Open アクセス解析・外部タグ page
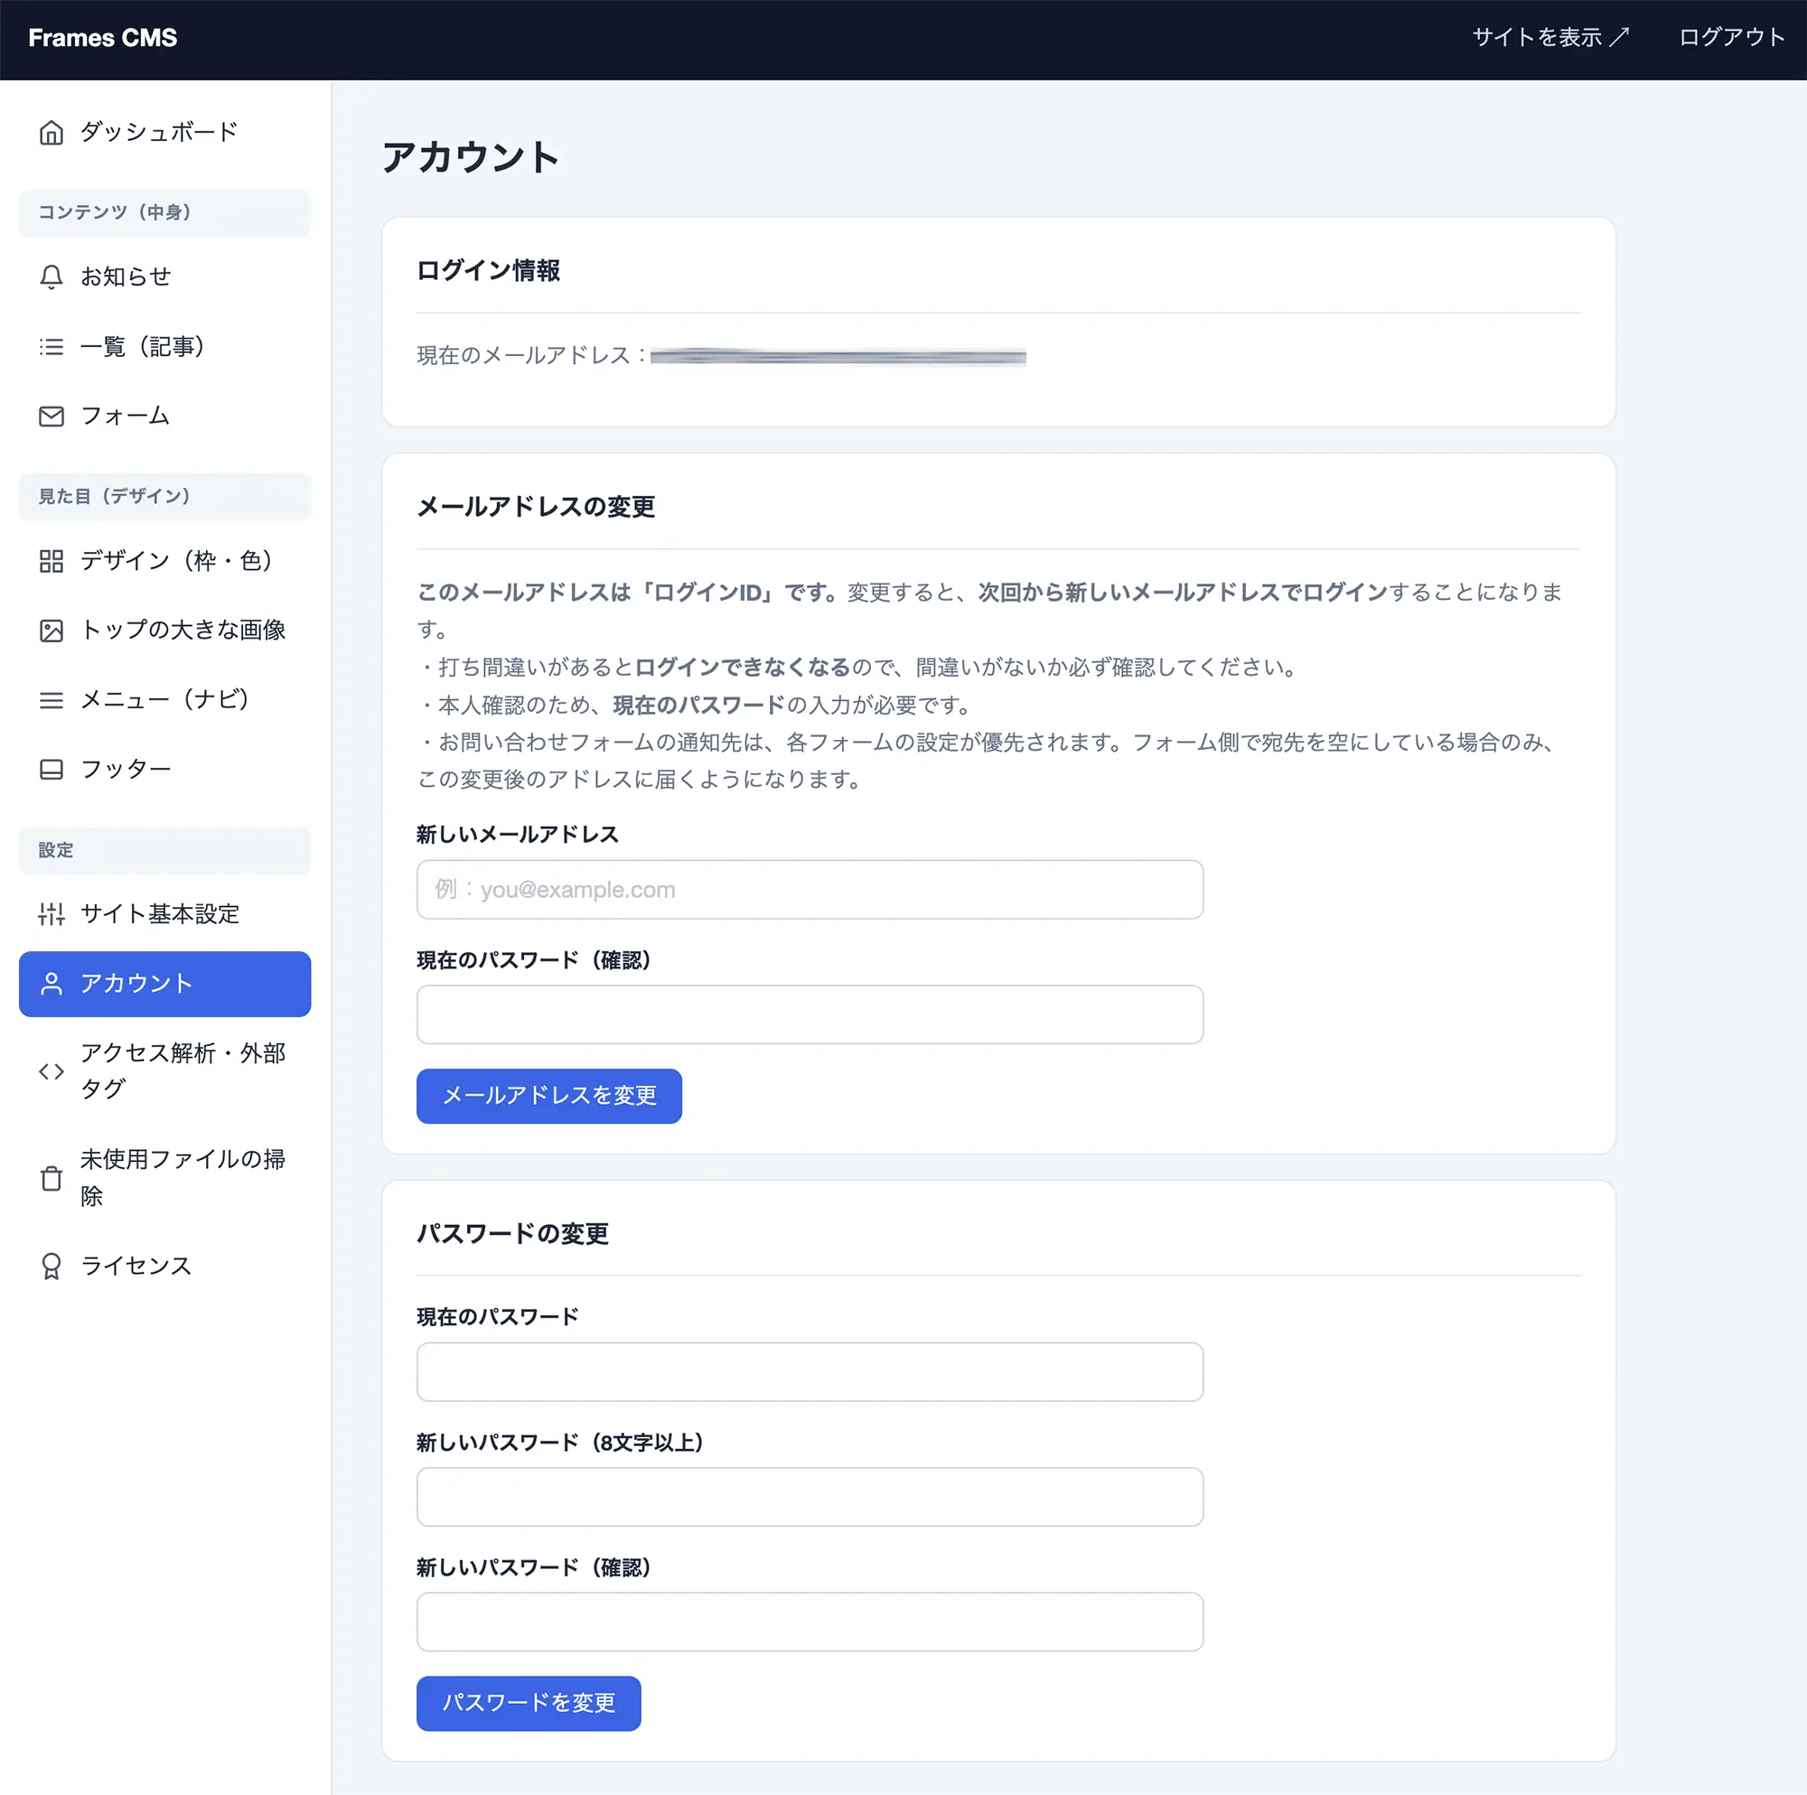 [x=164, y=1071]
